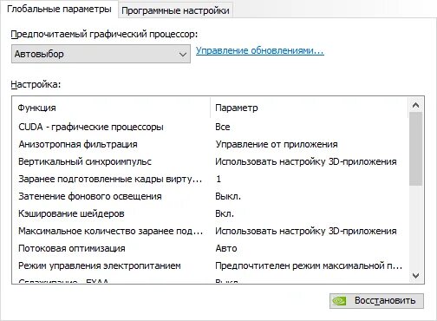Click the Восстановить button

376,301
